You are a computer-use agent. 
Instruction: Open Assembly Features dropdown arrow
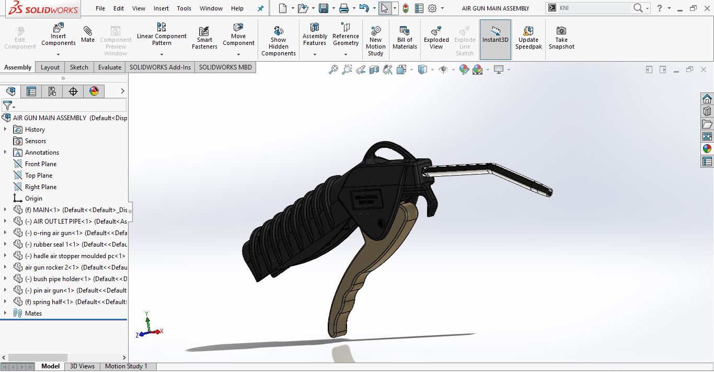click(315, 54)
